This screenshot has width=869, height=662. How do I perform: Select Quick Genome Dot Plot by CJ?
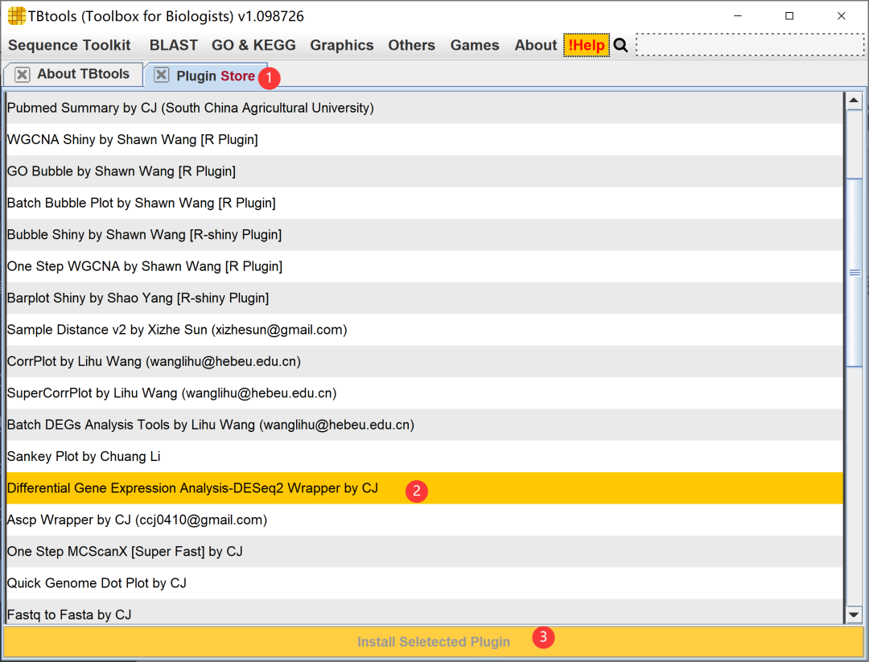(x=425, y=583)
